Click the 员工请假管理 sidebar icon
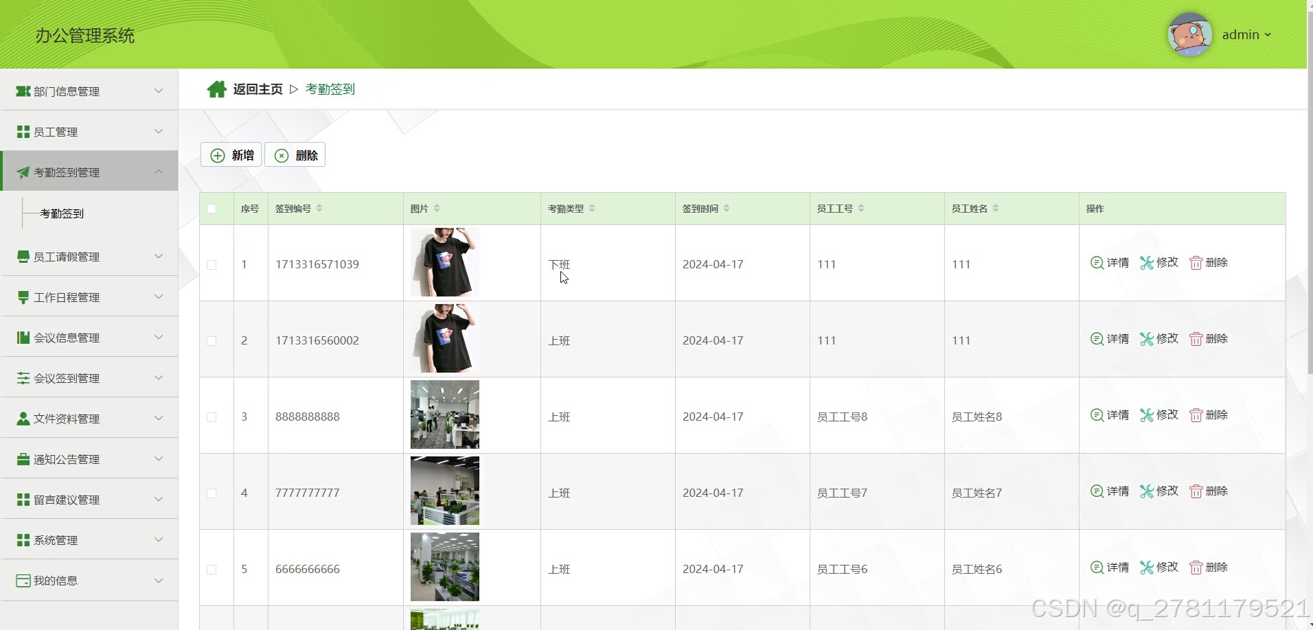This screenshot has height=630, width=1313. tap(23, 257)
